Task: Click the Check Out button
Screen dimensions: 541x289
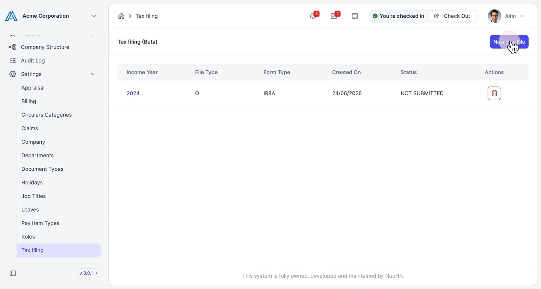Action: tap(452, 16)
